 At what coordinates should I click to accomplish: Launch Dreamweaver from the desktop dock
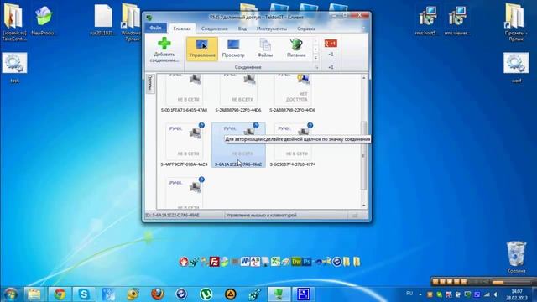[x=296, y=262]
